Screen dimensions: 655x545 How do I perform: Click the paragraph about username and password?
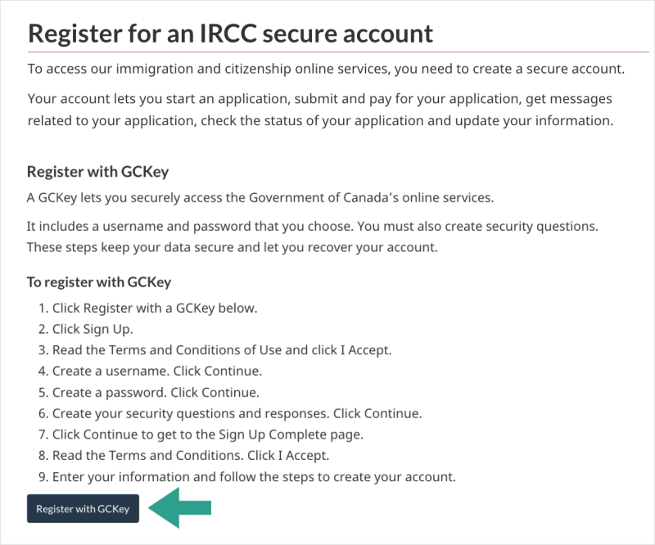click(313, 236)
